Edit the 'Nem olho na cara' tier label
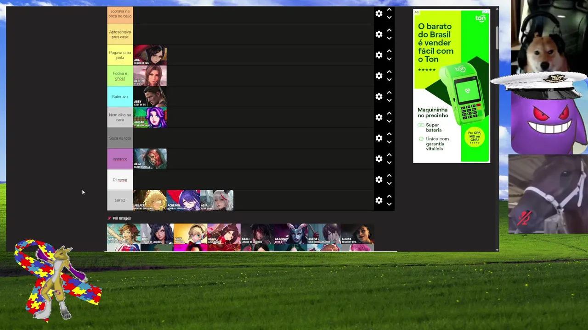This screenshot has height=330, width=588. tap(120, 117)
